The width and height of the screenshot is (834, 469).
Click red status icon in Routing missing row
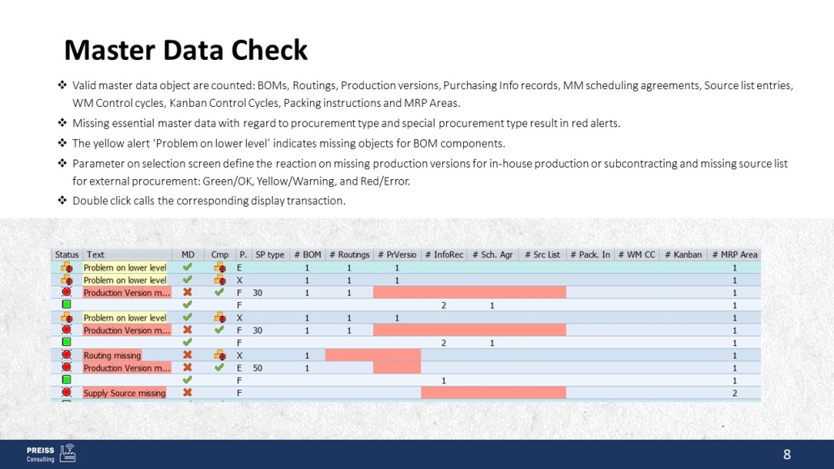coord(66,356)
